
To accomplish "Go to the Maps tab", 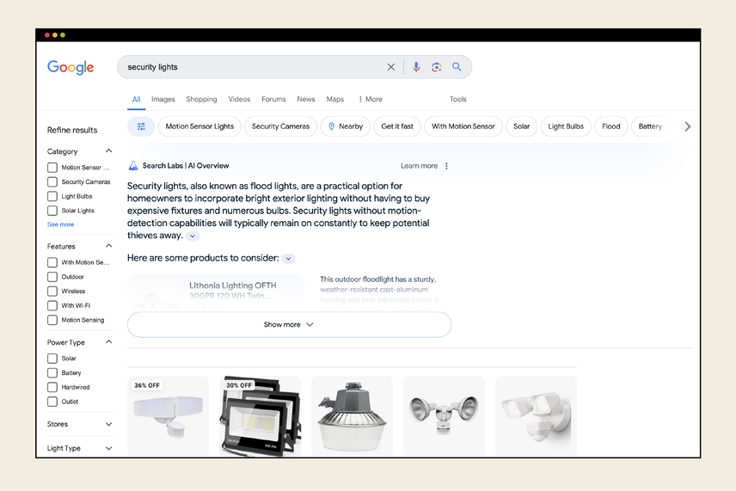I will (x=335, y=99).
